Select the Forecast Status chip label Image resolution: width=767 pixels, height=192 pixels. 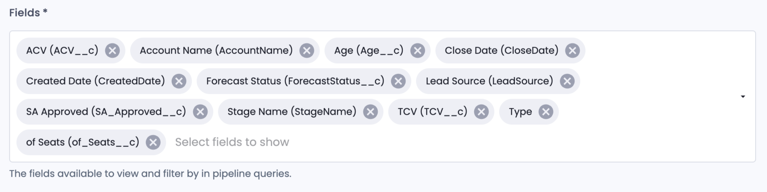click(x=295, y=81)
